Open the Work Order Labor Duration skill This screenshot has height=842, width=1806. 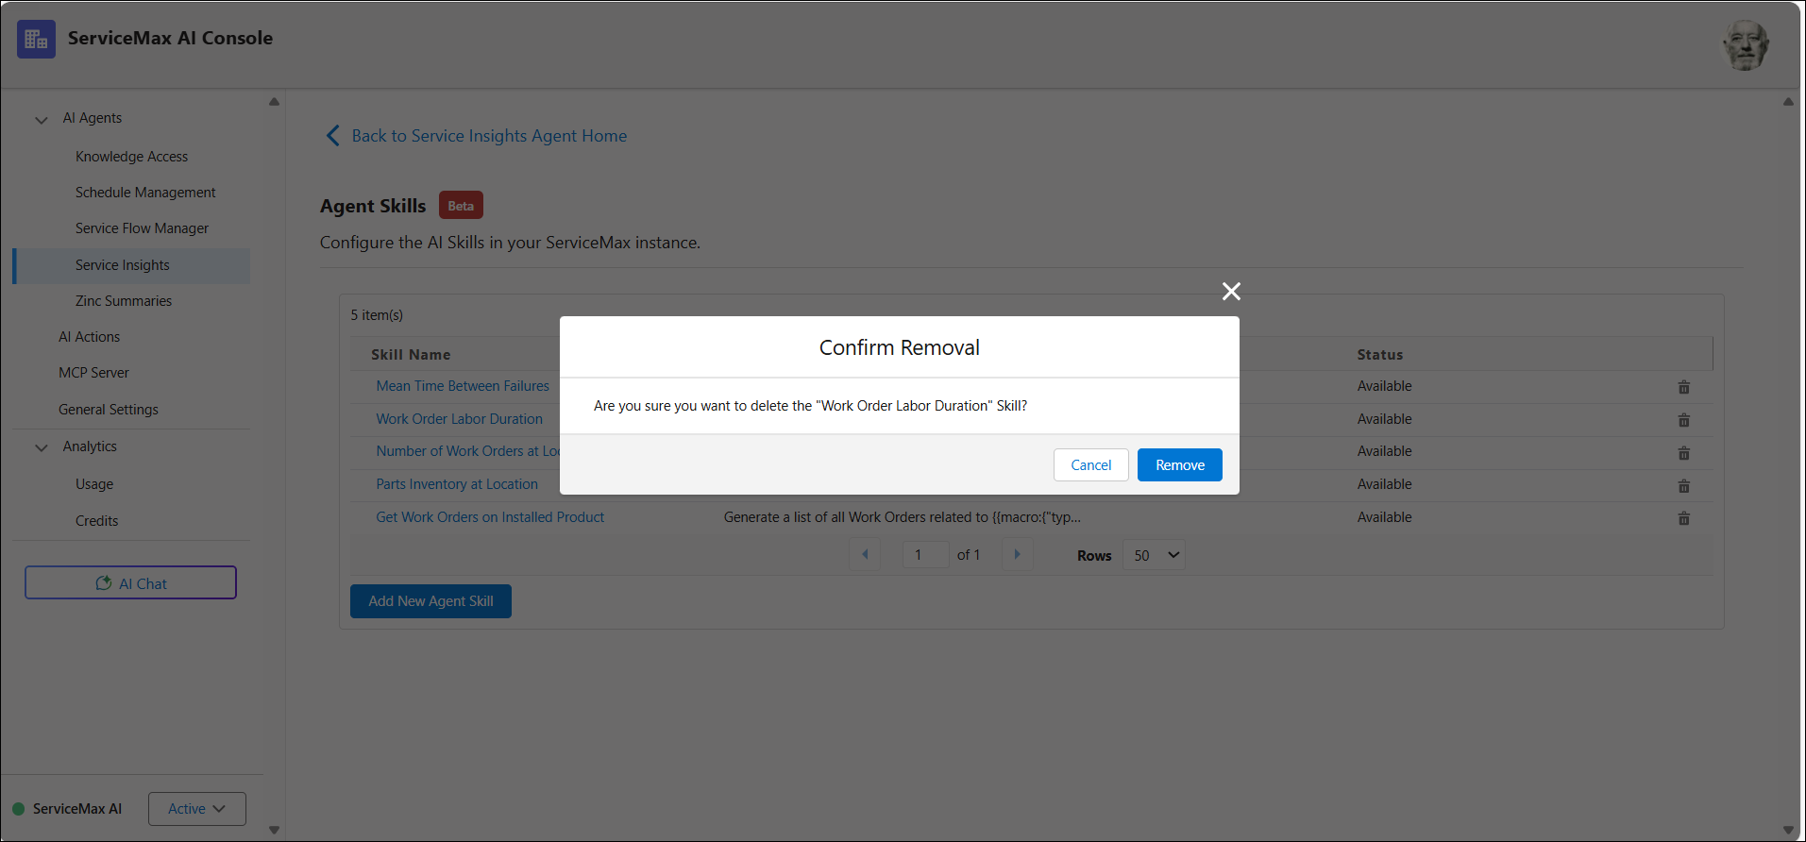tap(459, 419)
